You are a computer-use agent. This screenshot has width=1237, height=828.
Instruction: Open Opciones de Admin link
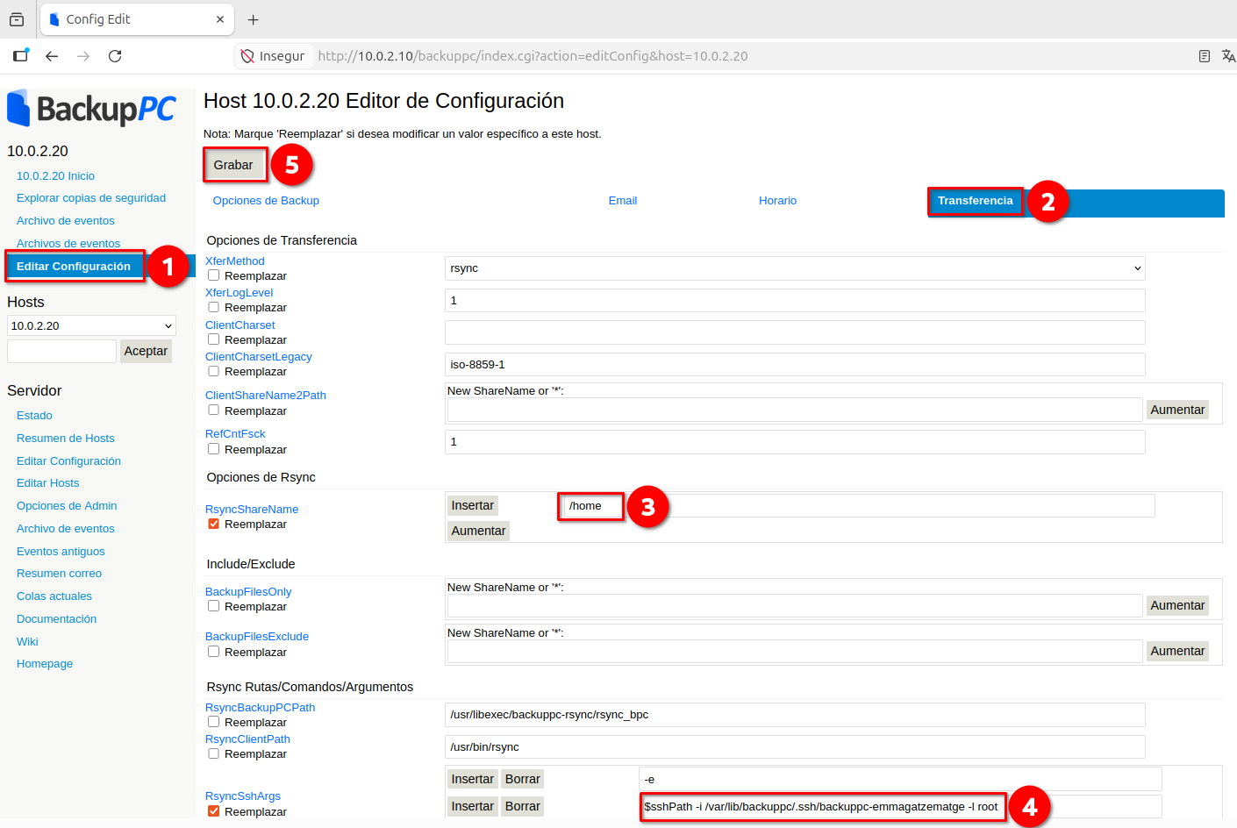point(67,506)
